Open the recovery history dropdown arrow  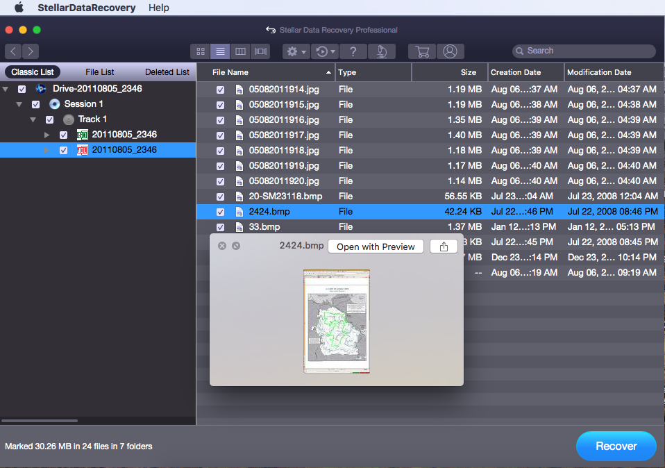333,52
